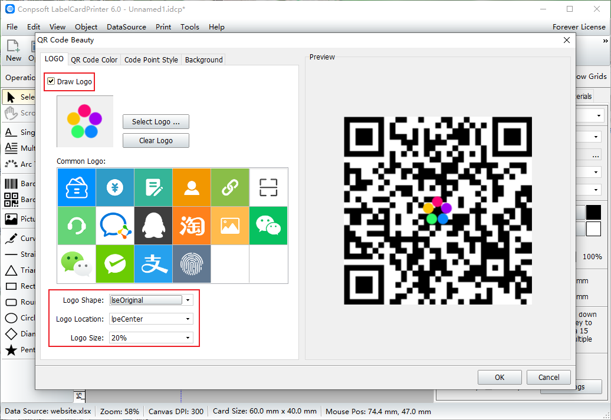Open the Edit menu
The image size is (611, 420).
[34, 27]
